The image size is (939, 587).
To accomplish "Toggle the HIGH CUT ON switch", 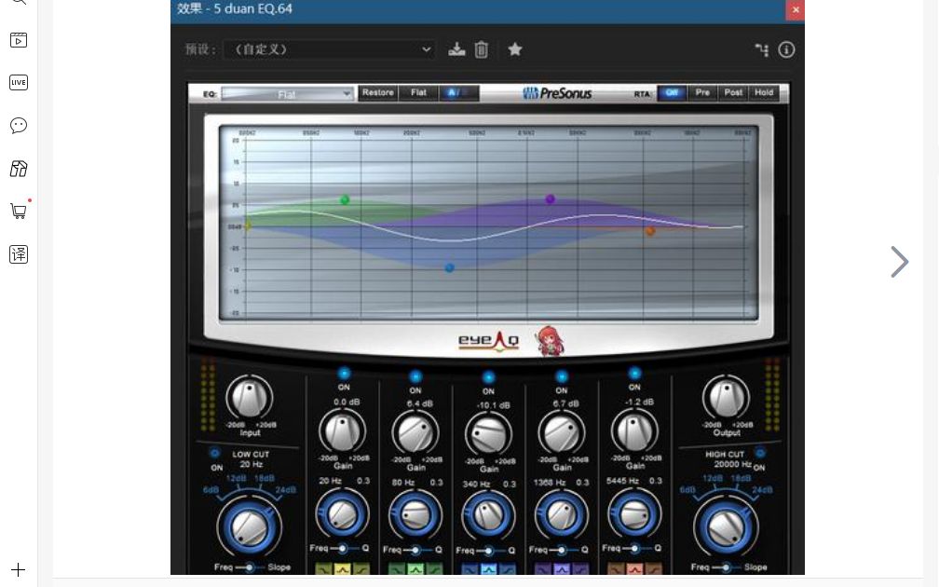I will [760, 453].
